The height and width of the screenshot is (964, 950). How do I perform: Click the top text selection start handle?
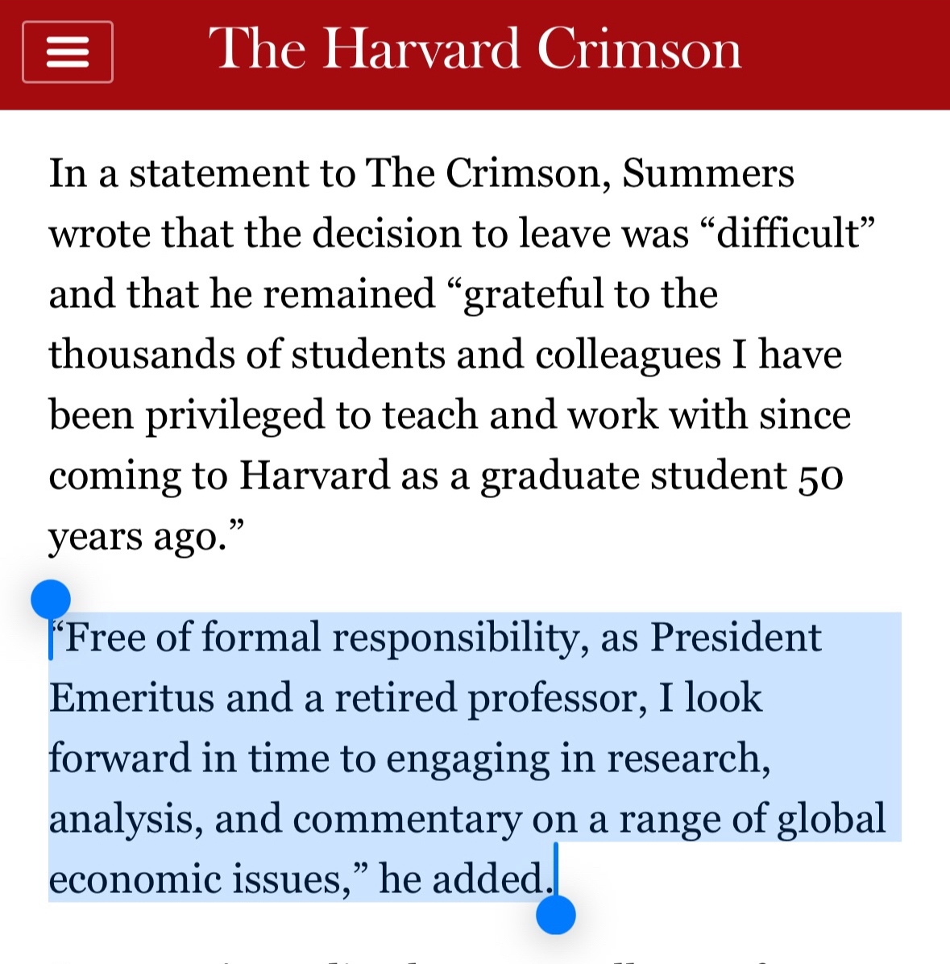click(51, 600)
